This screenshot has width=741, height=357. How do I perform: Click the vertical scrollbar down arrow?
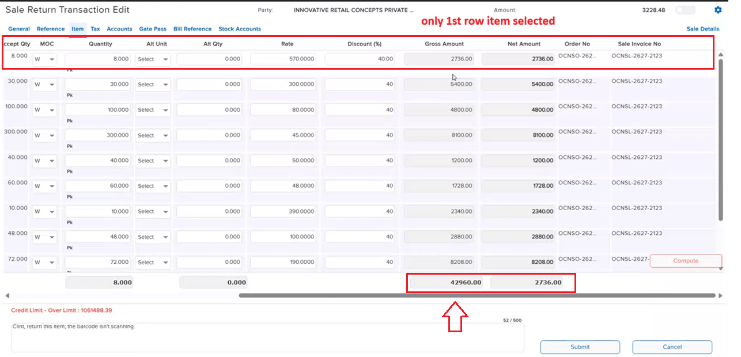[720, 268]
